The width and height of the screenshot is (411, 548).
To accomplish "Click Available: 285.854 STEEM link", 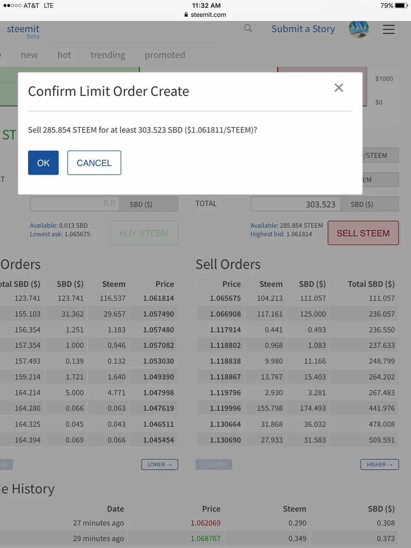I will click(287, 225).
